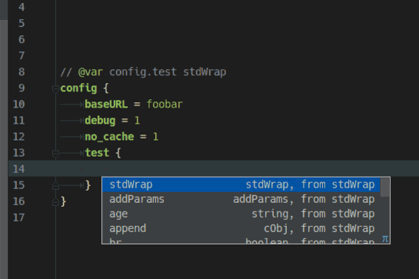Click line number 4 in the gutter
The image size is (419, 279).
(22, 7)
